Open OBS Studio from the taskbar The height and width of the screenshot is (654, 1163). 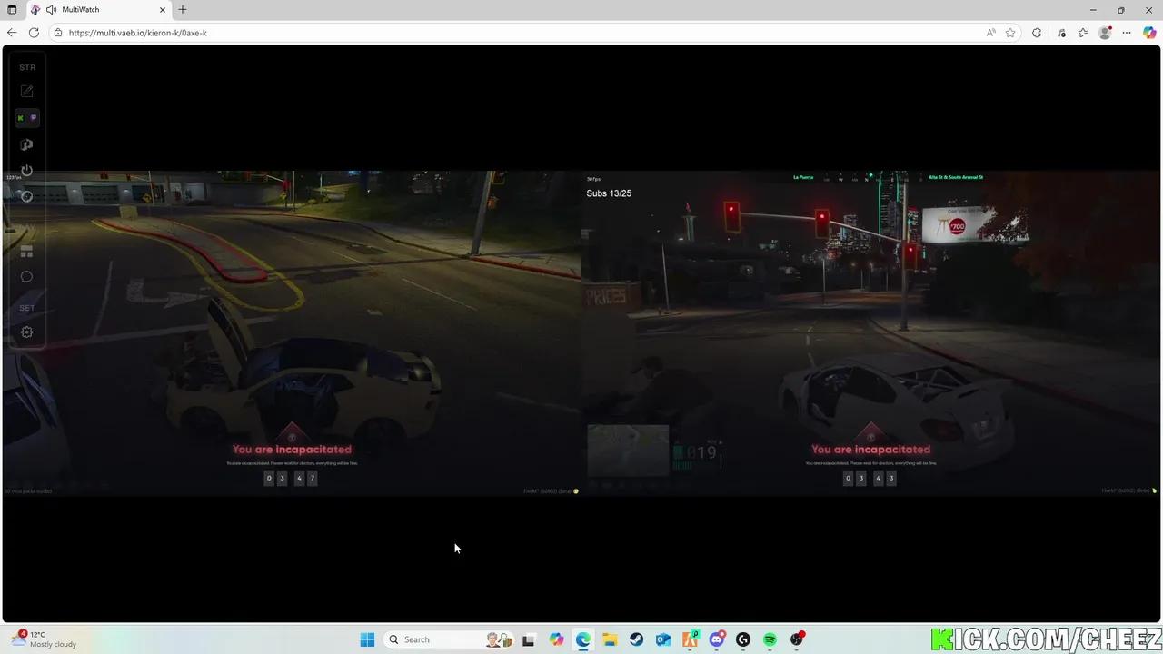(x=797, y=639)
